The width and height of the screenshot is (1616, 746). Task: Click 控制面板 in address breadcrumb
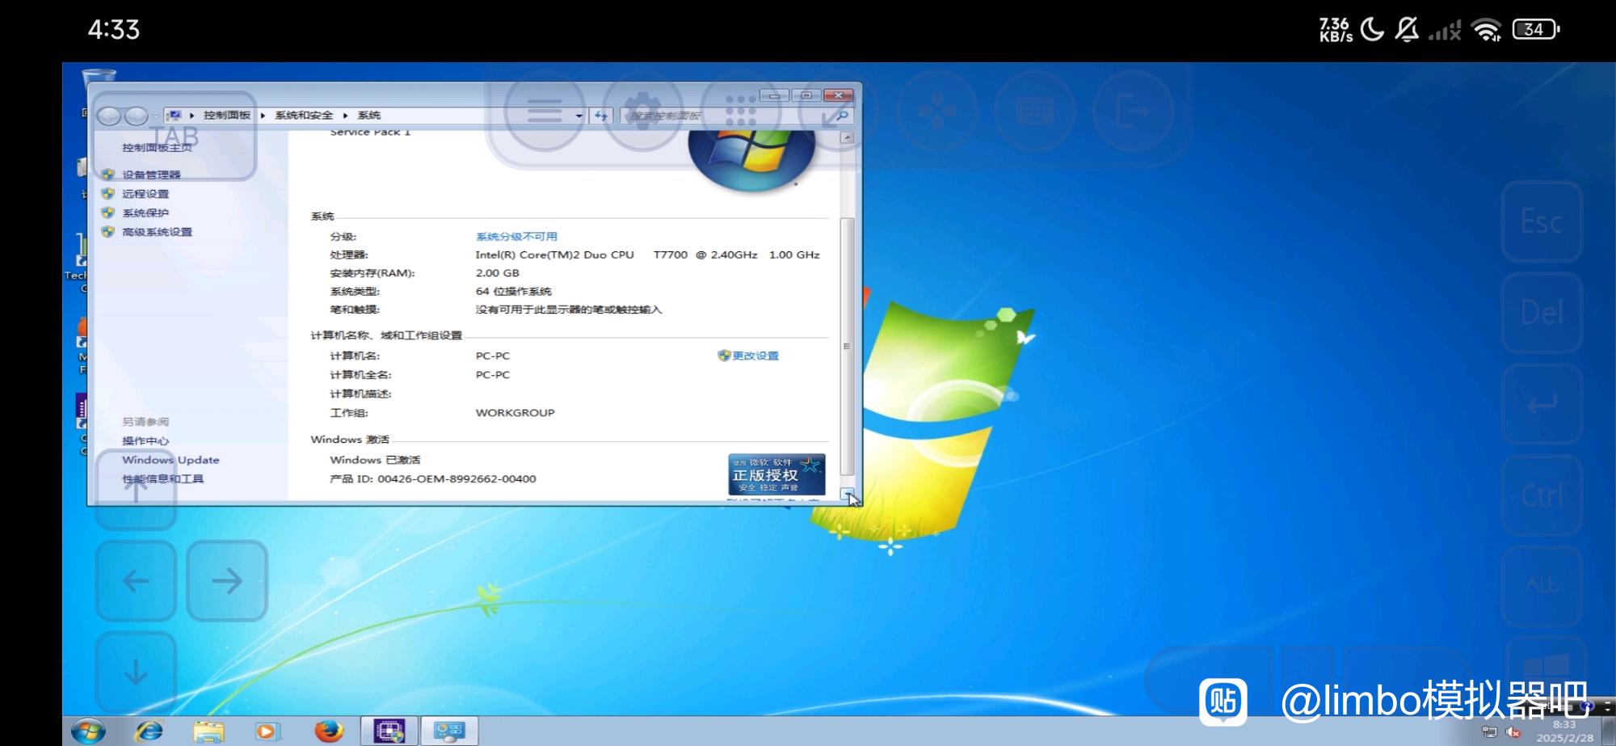tap(227, 116)
